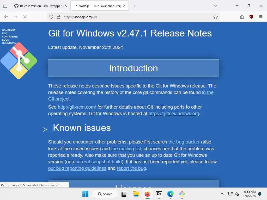Open tracking protection shield icon
The width and height of the screenshot is (267, 200).
tap(51, 17)
